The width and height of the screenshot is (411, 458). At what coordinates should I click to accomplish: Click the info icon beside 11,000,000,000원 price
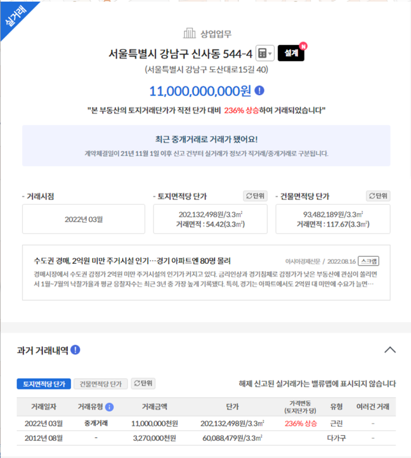259,90
